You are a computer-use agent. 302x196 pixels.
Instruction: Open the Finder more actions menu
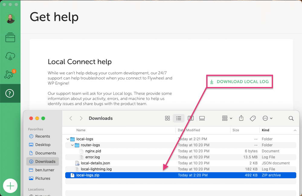[267, 118]
